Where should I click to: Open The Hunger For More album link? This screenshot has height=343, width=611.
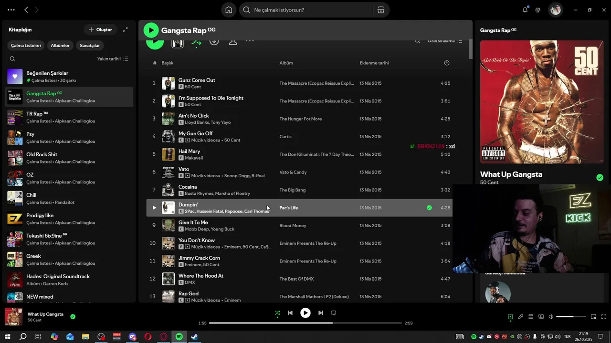click(301, 119)
